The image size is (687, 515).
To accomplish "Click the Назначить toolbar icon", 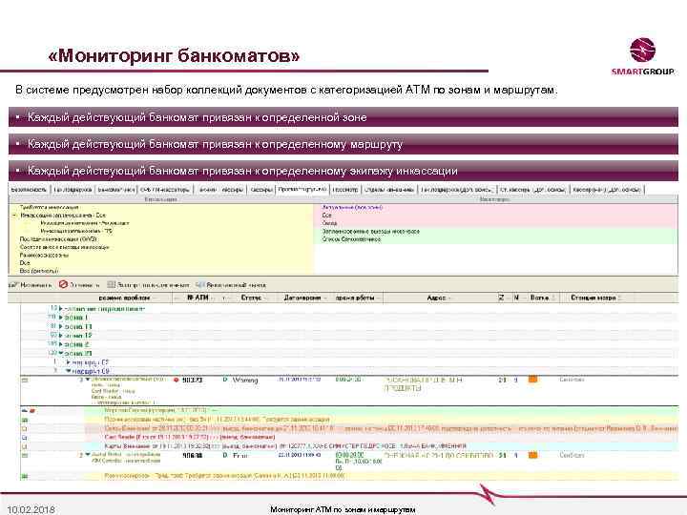I will (x=12, y=284).
